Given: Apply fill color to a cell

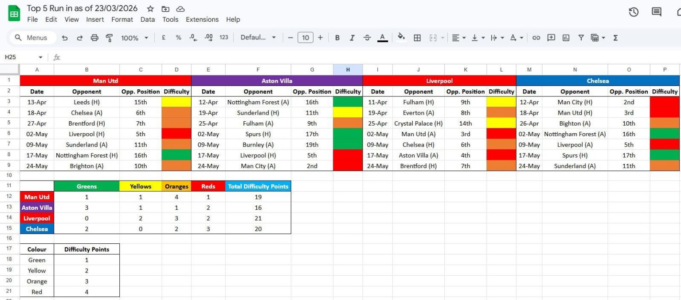Looking at the screenshot, I should (x=401, y=38).
